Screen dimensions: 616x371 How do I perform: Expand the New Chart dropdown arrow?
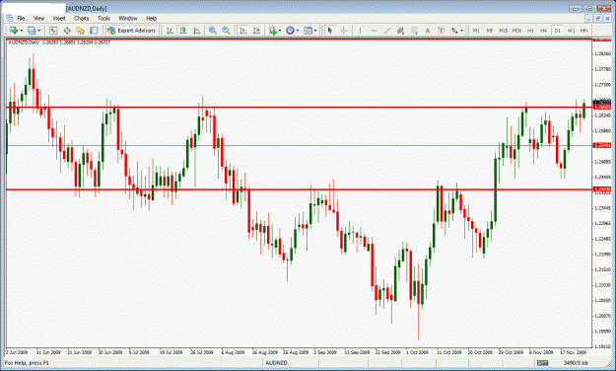pyautogui.click(x=22, y=31)
